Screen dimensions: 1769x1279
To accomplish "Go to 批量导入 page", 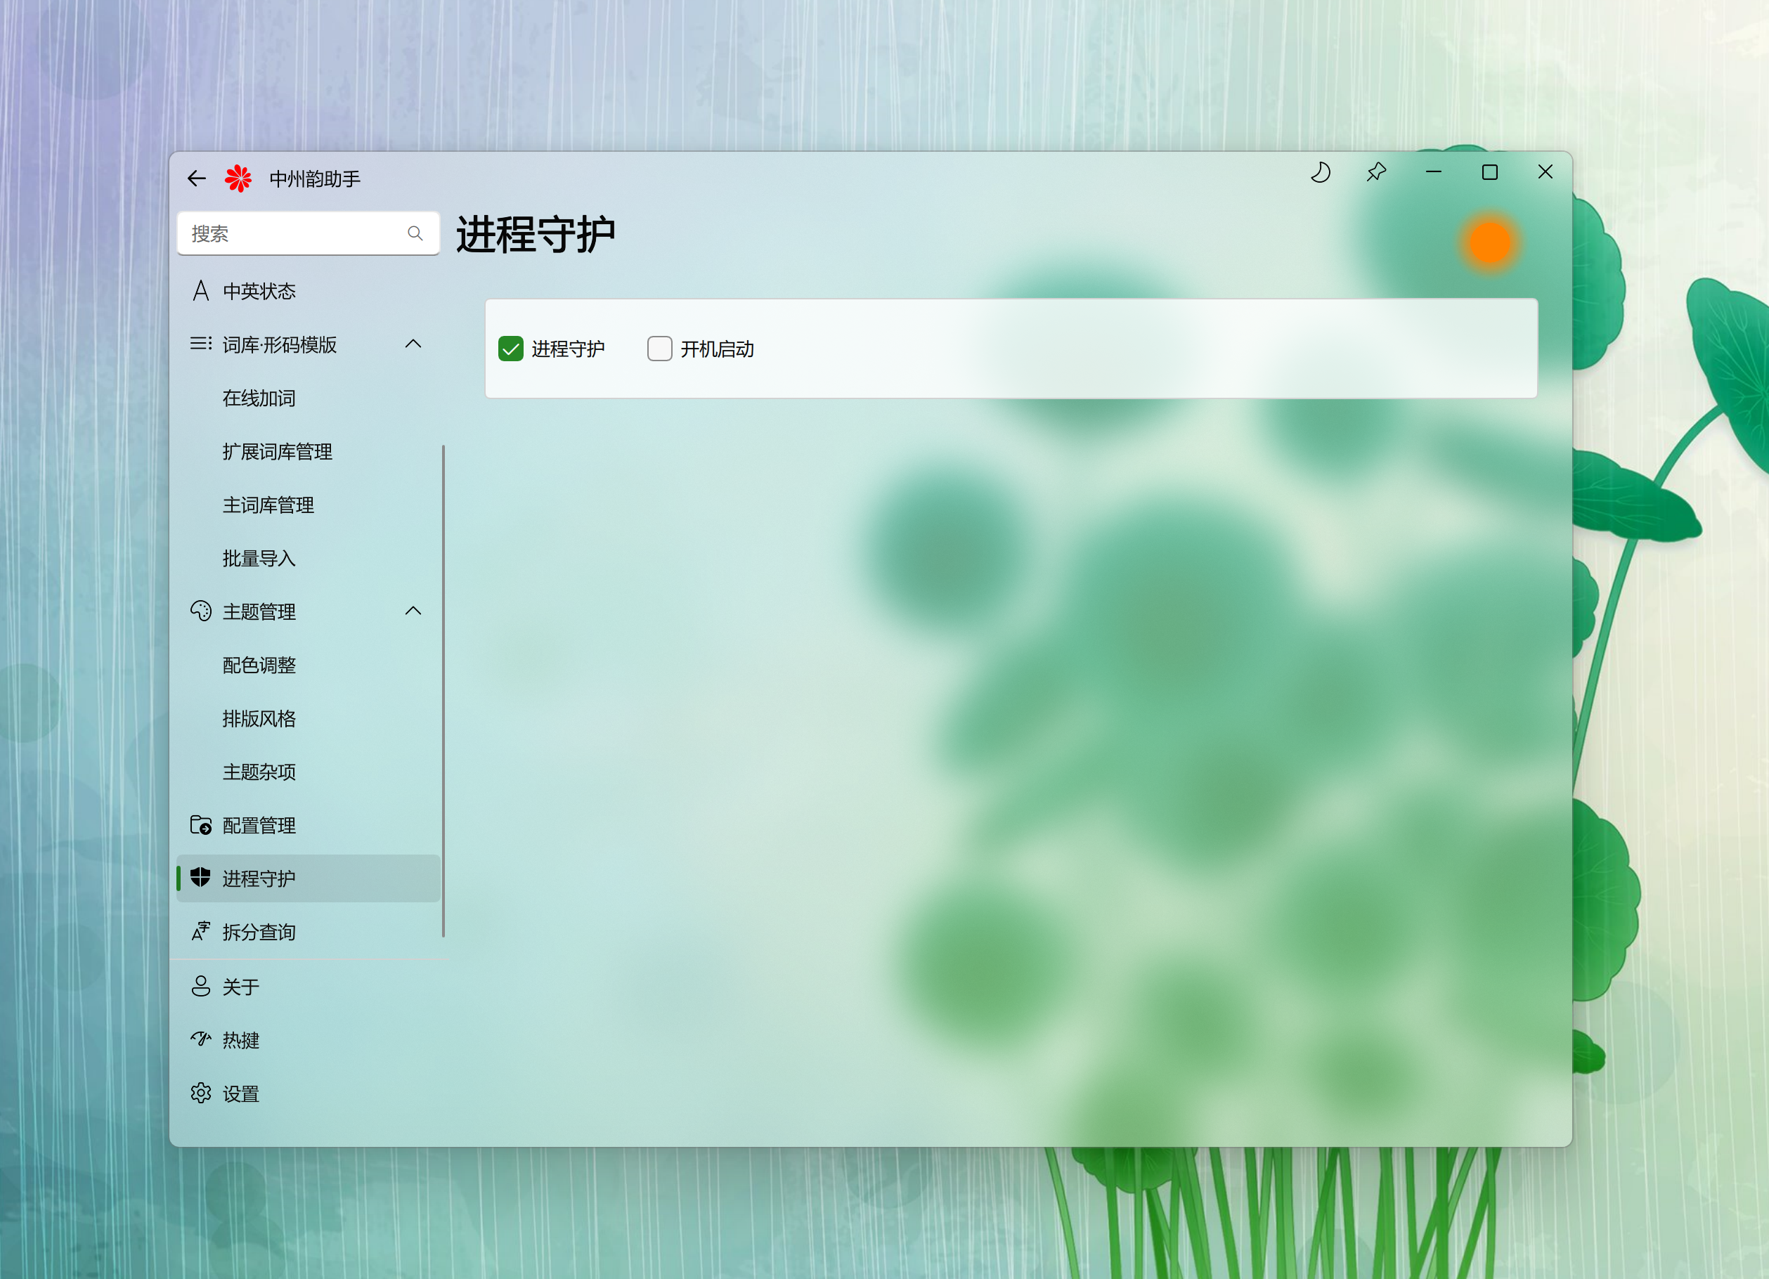I will (259, 559).
